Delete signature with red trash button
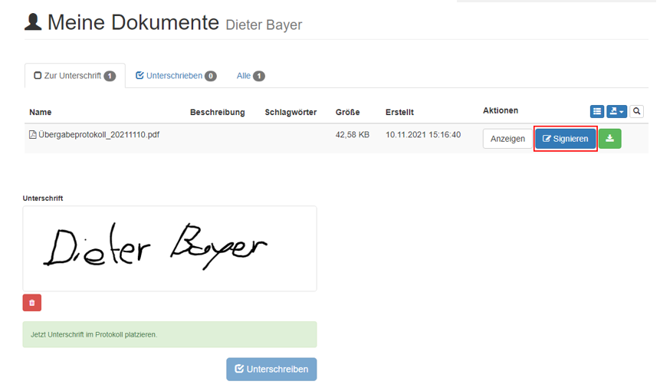Viewport: 660px width, 388px height. coord(31,303)
